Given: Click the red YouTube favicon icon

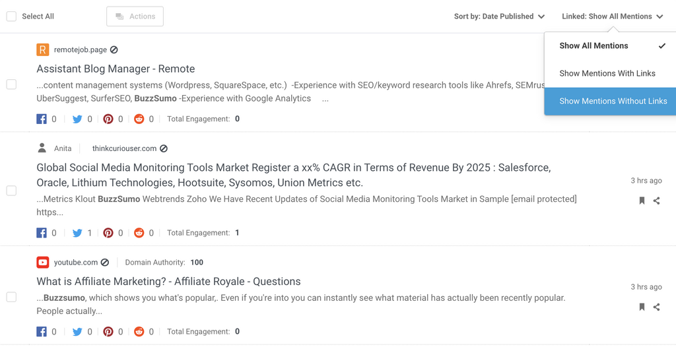Looking at the screenshot, I should point(43,263).
